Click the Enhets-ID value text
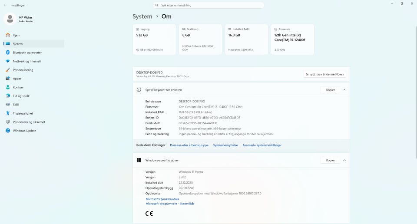 pos(209,118)
